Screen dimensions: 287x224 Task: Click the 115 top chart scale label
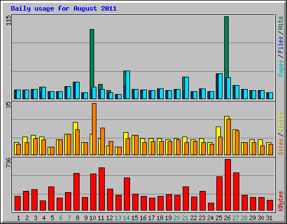8,20
